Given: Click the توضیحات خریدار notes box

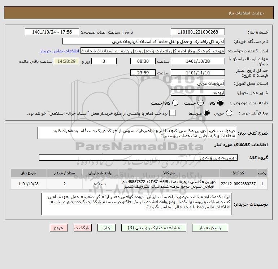Looking at the screenshot, I should point(136,204).
